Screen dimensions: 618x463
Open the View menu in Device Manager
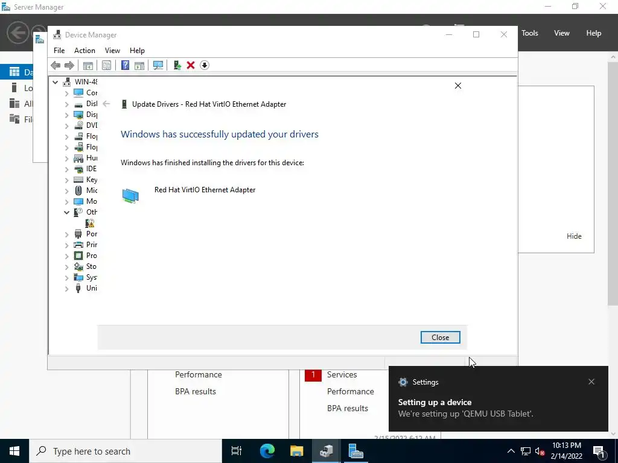click(112, 51)
